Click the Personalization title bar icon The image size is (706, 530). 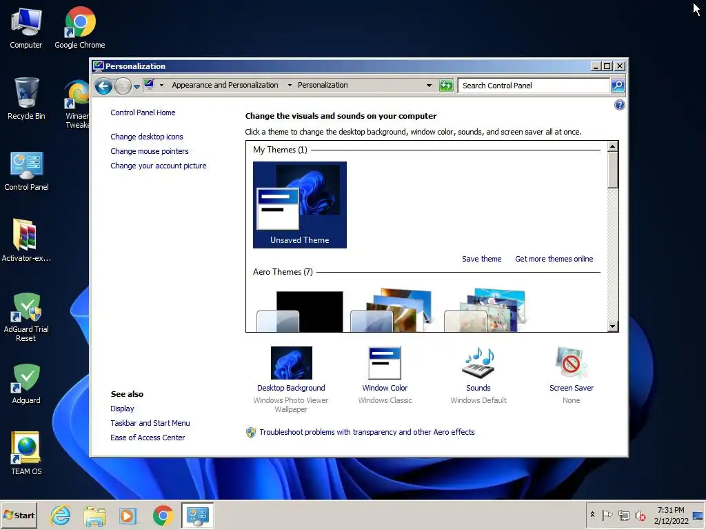(x=98, y=66)
